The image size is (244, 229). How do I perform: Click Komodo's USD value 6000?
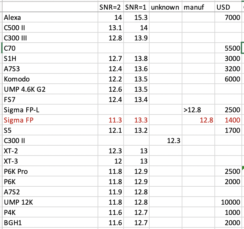tap(228, 79)
